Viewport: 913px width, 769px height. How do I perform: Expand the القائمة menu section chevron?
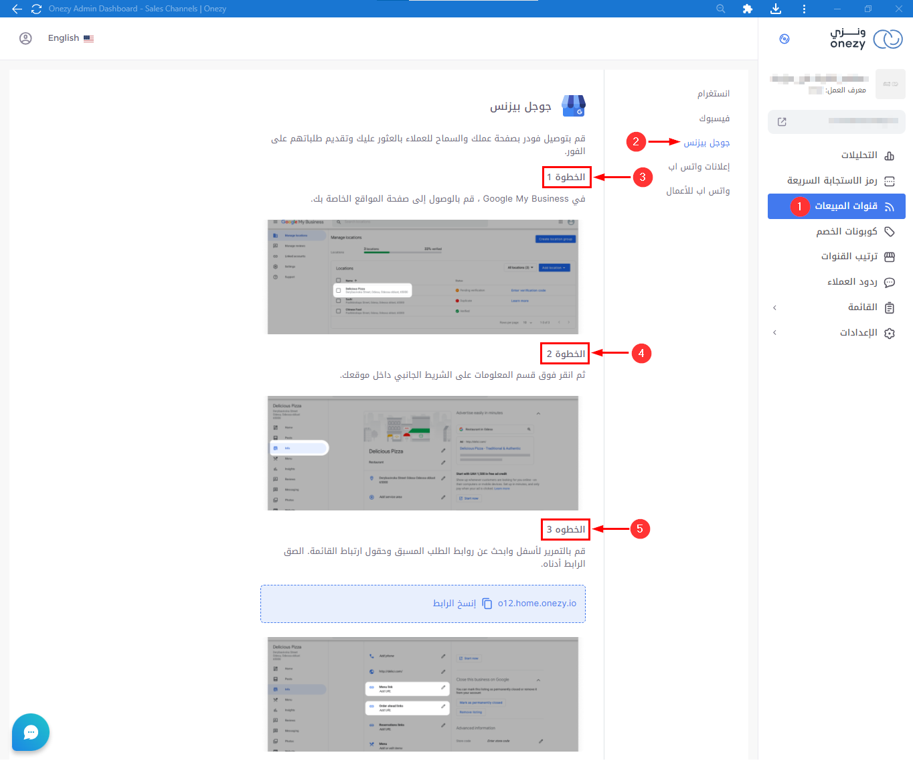(775, 307)
